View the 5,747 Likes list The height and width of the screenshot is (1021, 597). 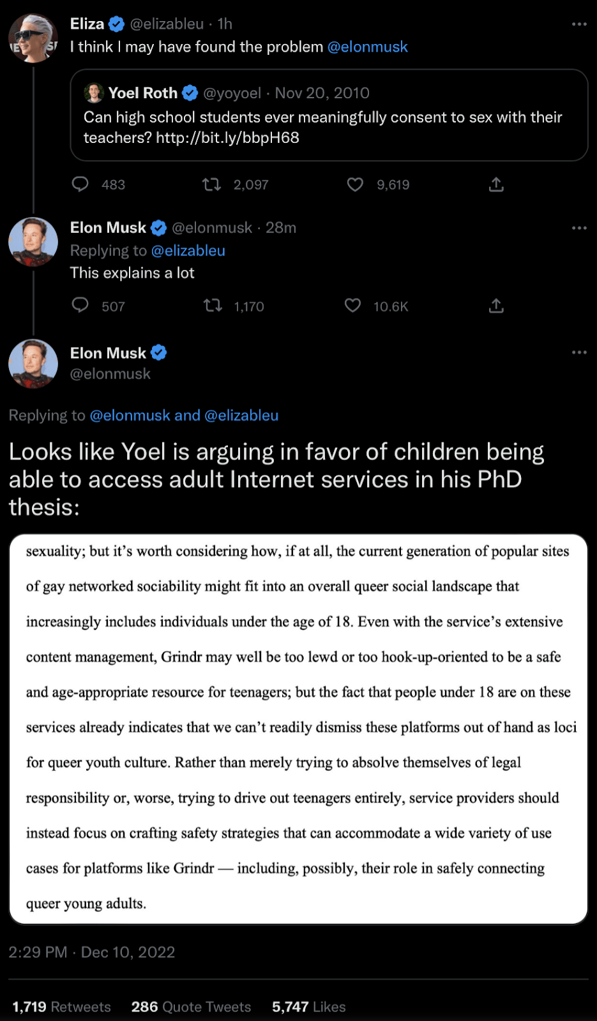tap(308, 1006)
